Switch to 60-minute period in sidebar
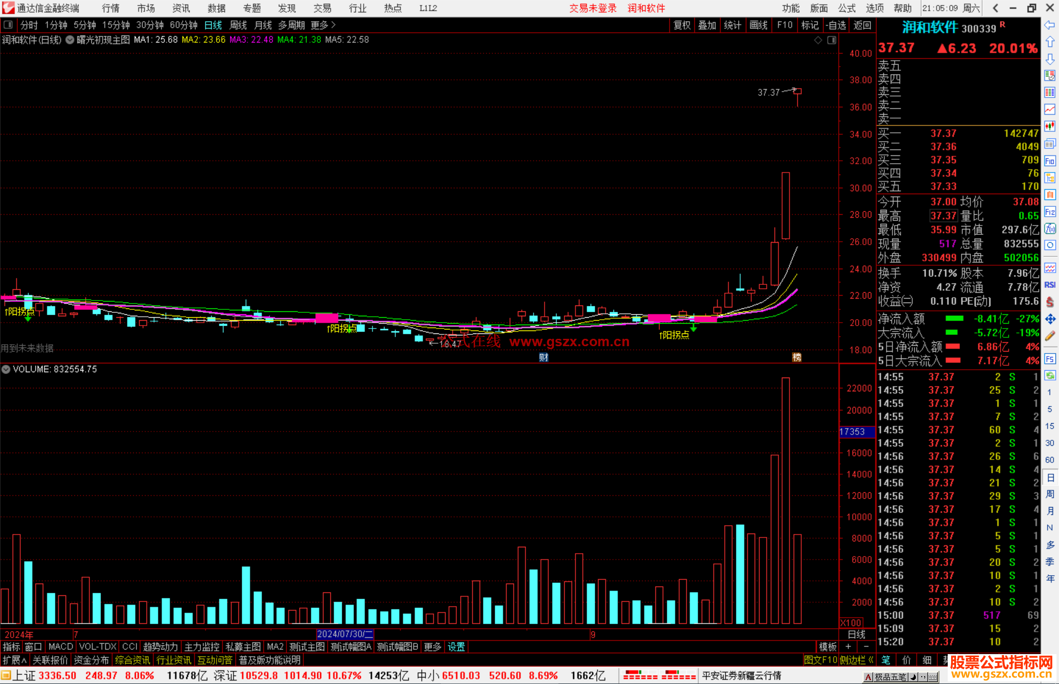Screen dimensions: 1059x684 (x=1049, y=460)
